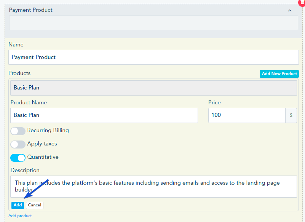Click the blue Add button
The image size is (305, 222).
tap(18, 205)
